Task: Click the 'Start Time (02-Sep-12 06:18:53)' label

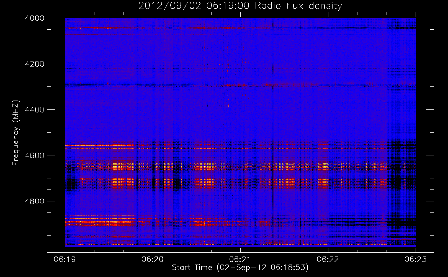Action: pos(240,268)
